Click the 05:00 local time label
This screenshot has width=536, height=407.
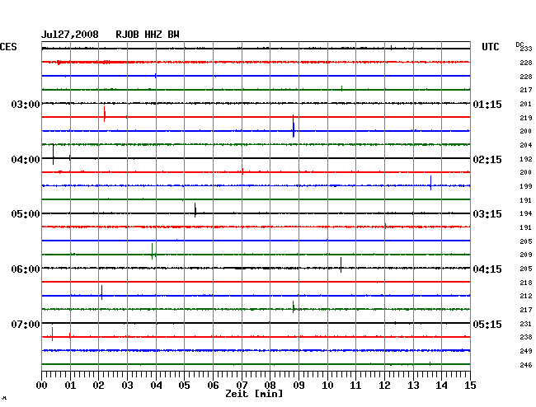click(26, 214)
